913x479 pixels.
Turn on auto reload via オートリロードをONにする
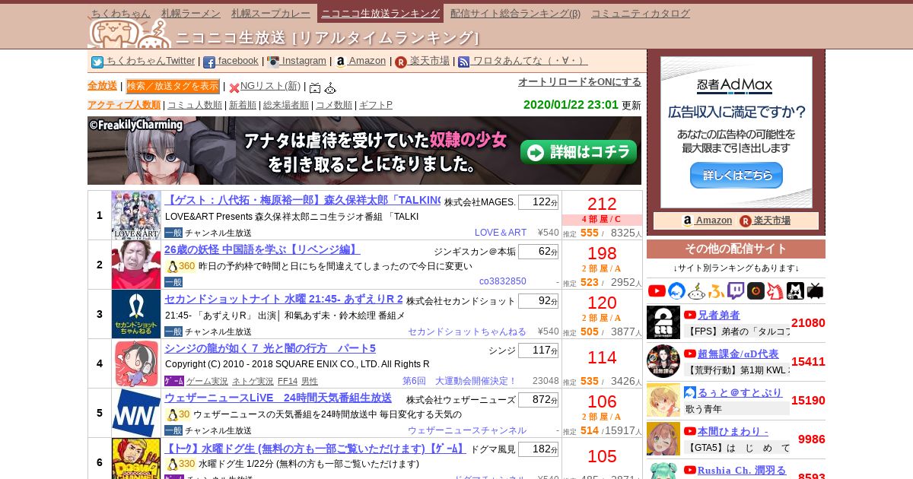pyautogui.click(x=580, y=81)
